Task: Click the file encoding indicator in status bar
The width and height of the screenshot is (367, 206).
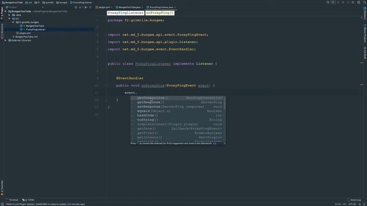Action: pos(352,204)
